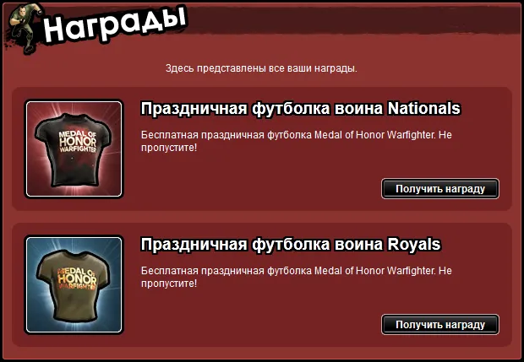Click empty area of Royals reward card
Screen dimensions: 524x362
pyautogui.click(x=254, y=316)
